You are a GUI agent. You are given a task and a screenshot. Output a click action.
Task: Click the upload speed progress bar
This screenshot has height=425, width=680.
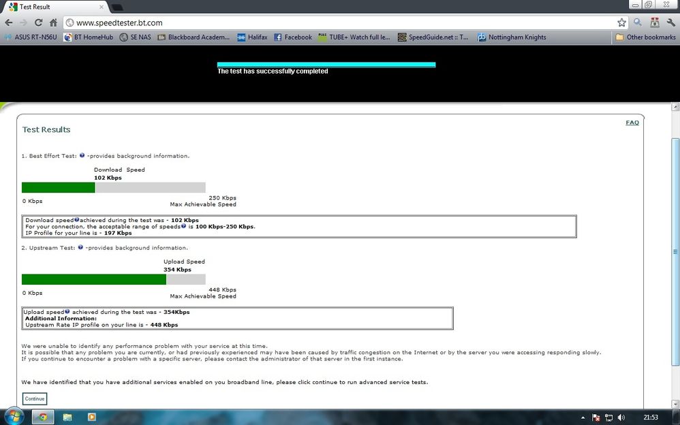(114, 279)
